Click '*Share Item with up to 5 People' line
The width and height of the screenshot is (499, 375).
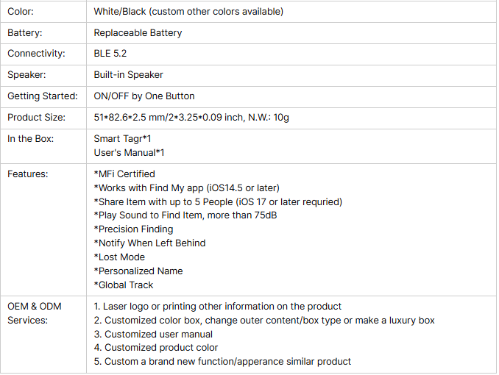point(218,202)
